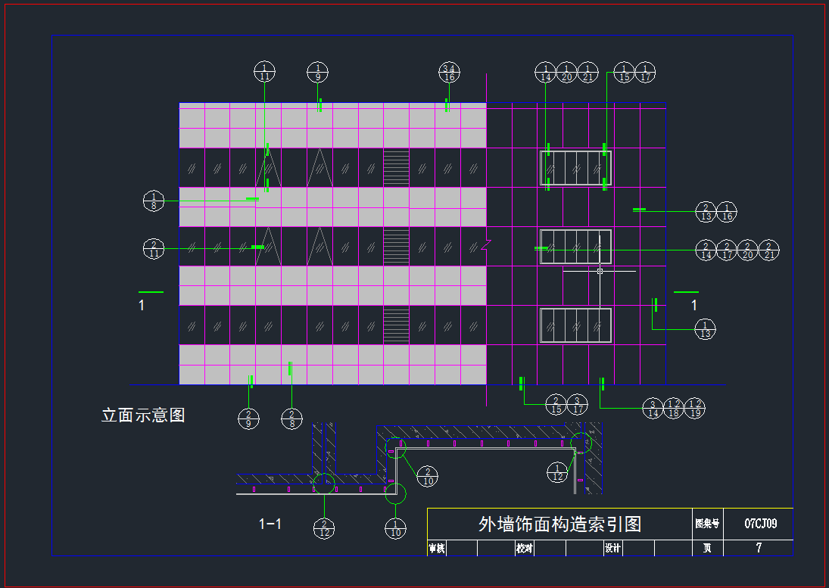Click the 2/12 bubble under section 1-1
This screenshot has height=588, width=829.
[324, 527]
